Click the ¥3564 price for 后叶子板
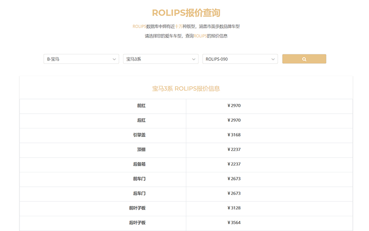Image resolution: width=369 pixels, height=231 pixels. (x=234, y=222)
